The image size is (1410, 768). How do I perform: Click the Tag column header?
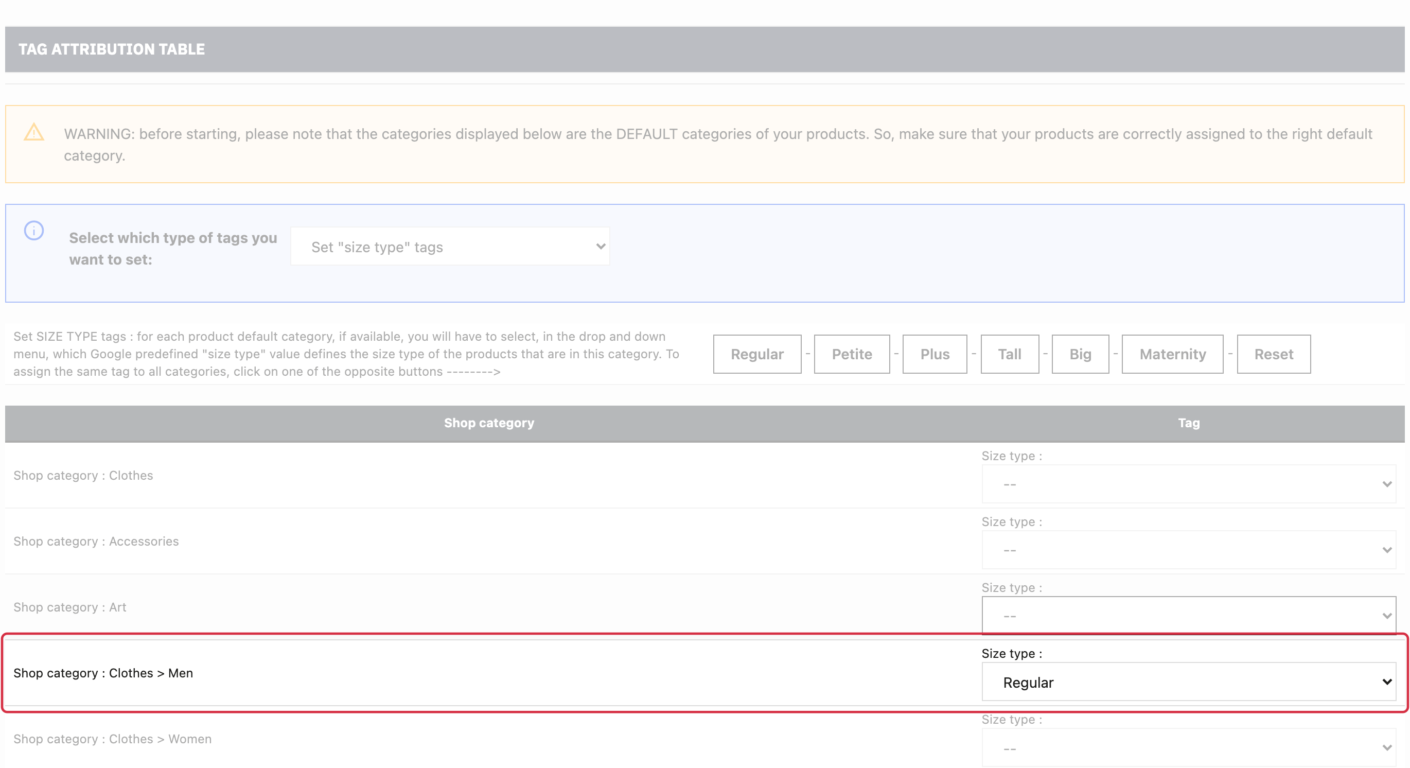[x=1189, y=423]
